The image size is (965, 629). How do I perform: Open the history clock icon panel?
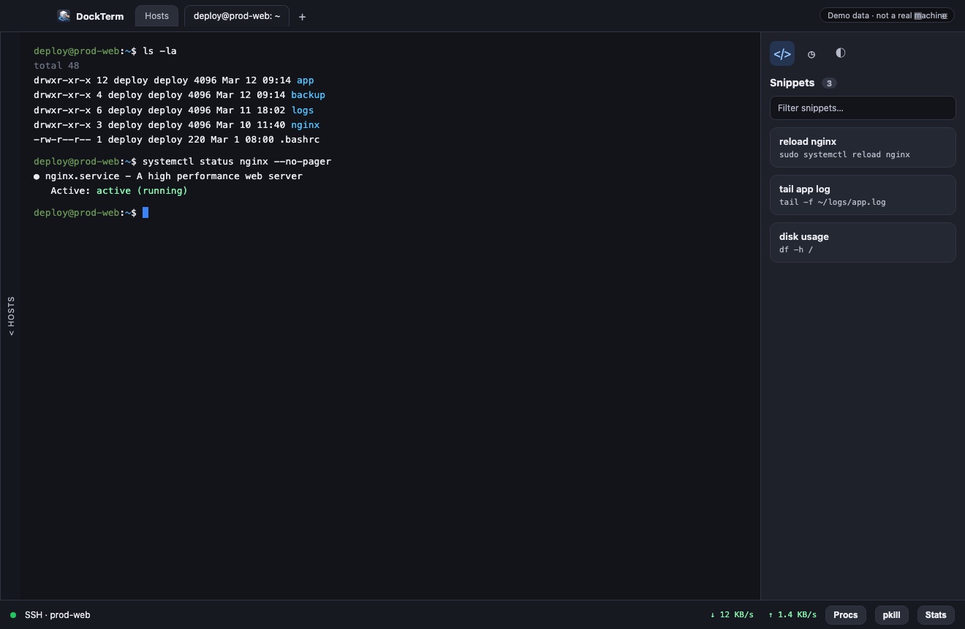tap(811, 54)
